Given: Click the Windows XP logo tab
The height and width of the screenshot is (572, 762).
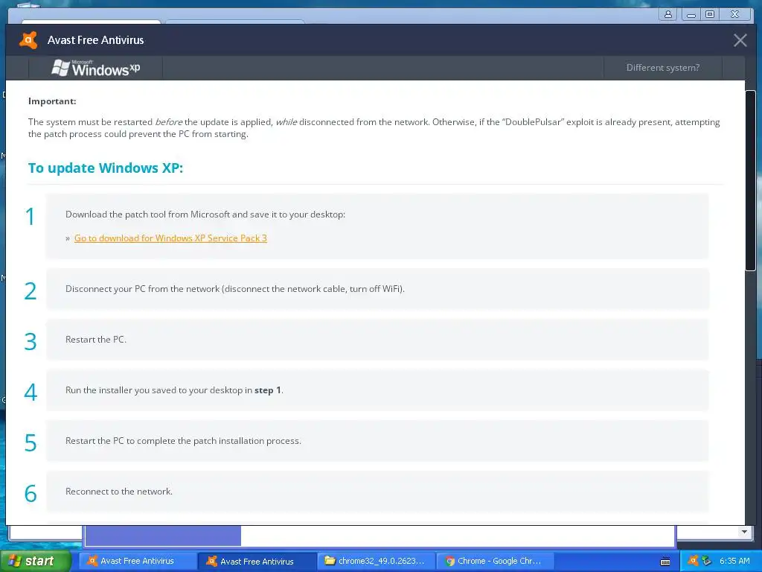Looking at the screenshot, I should tap(96, 68).
